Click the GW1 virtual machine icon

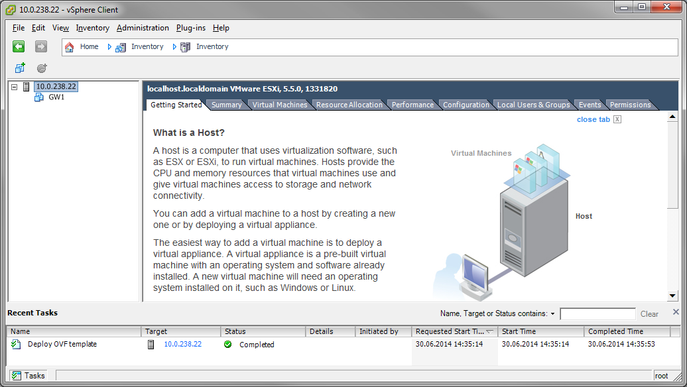tap(39, 97)
